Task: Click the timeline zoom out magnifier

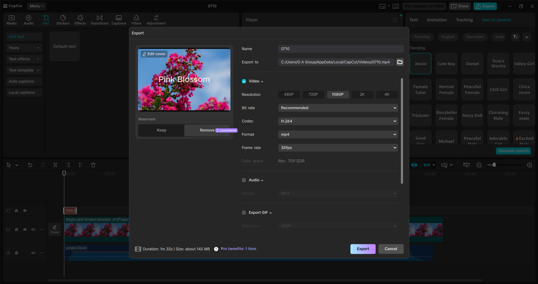Action: [x=479, y=165]
